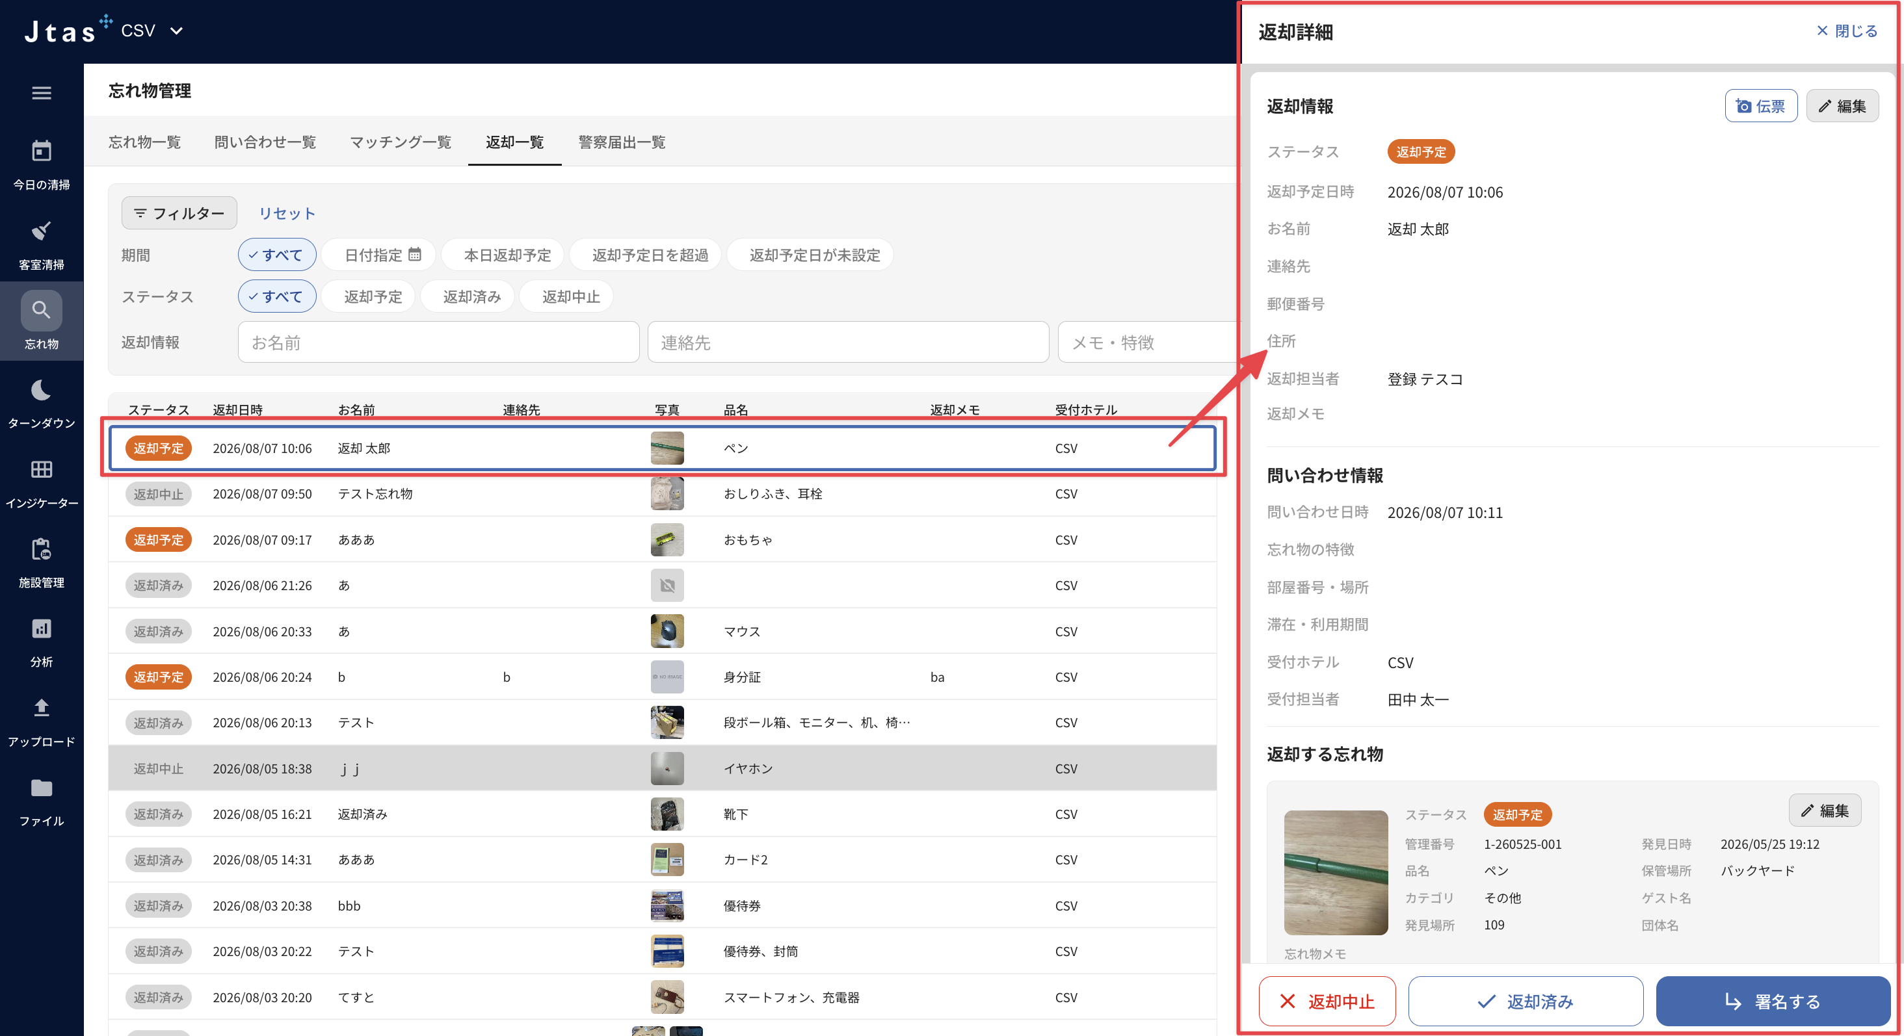Image resolution: width=1904 pixels, height=1036 pixels.
Task: Select ステータス すべて filter chip
Action: pos(277,296)
